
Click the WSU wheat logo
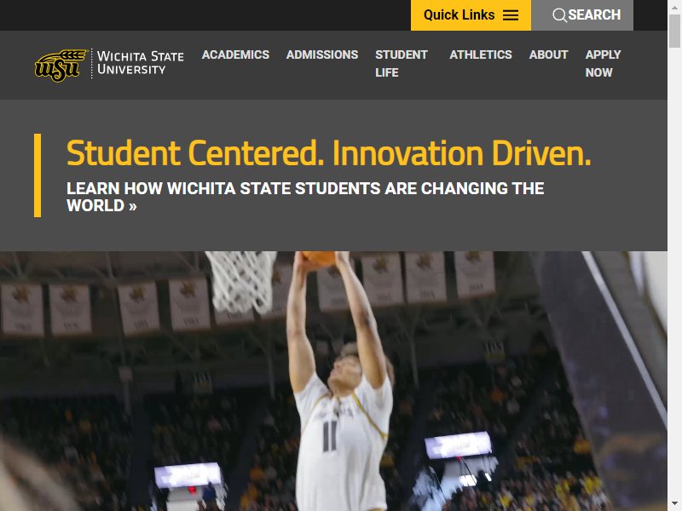[x=60, y=66]
